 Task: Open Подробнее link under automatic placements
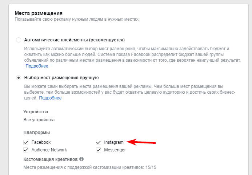pos(37,66)
